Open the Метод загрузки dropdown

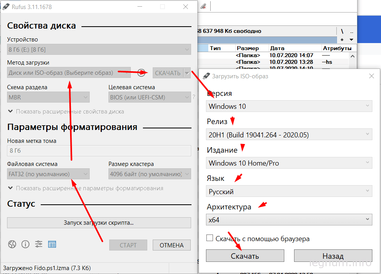(x=69, y=73)
